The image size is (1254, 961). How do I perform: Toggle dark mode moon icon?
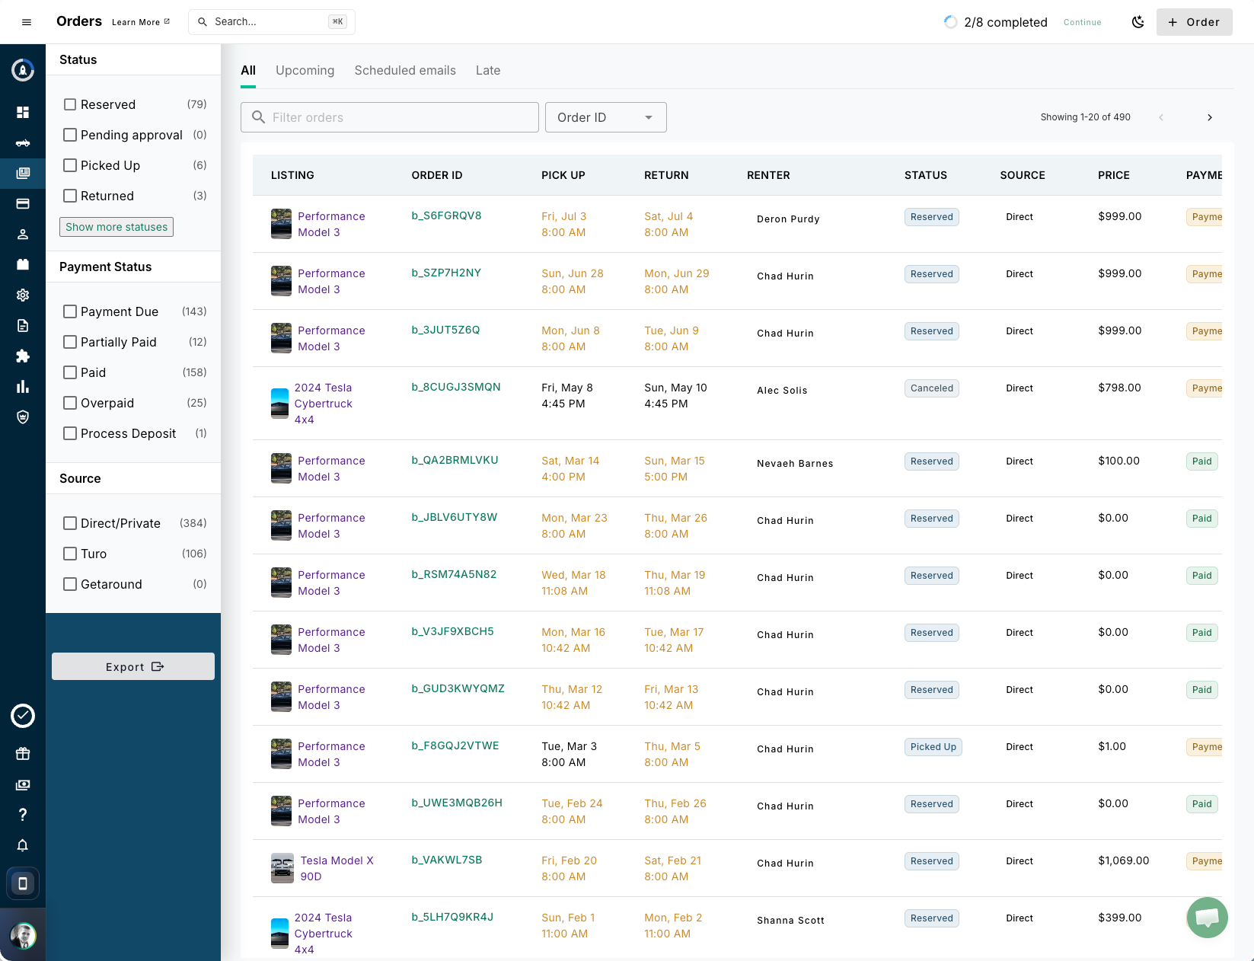point(1138,22)
